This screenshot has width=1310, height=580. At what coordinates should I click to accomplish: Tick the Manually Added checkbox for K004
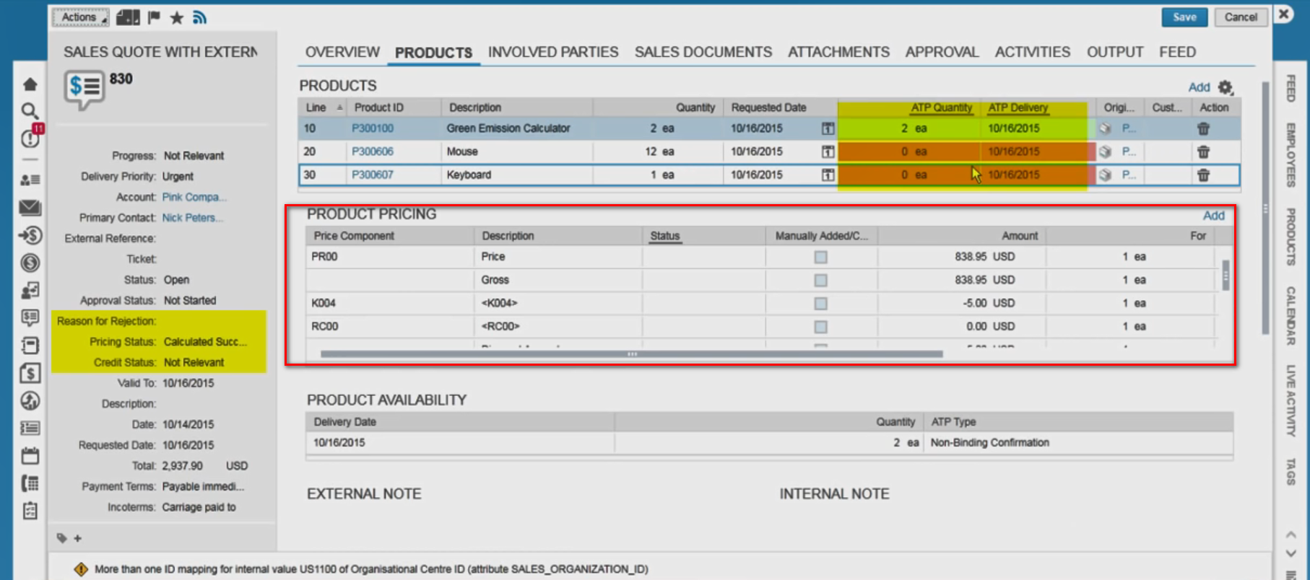pyautogui.click(x=820, y=304)
